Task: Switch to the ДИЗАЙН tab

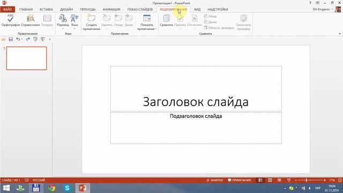Action: [x=66, y=10]
